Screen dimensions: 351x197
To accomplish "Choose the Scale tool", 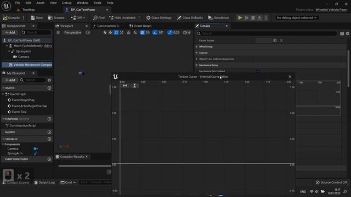I will click(x=122, y=33).
